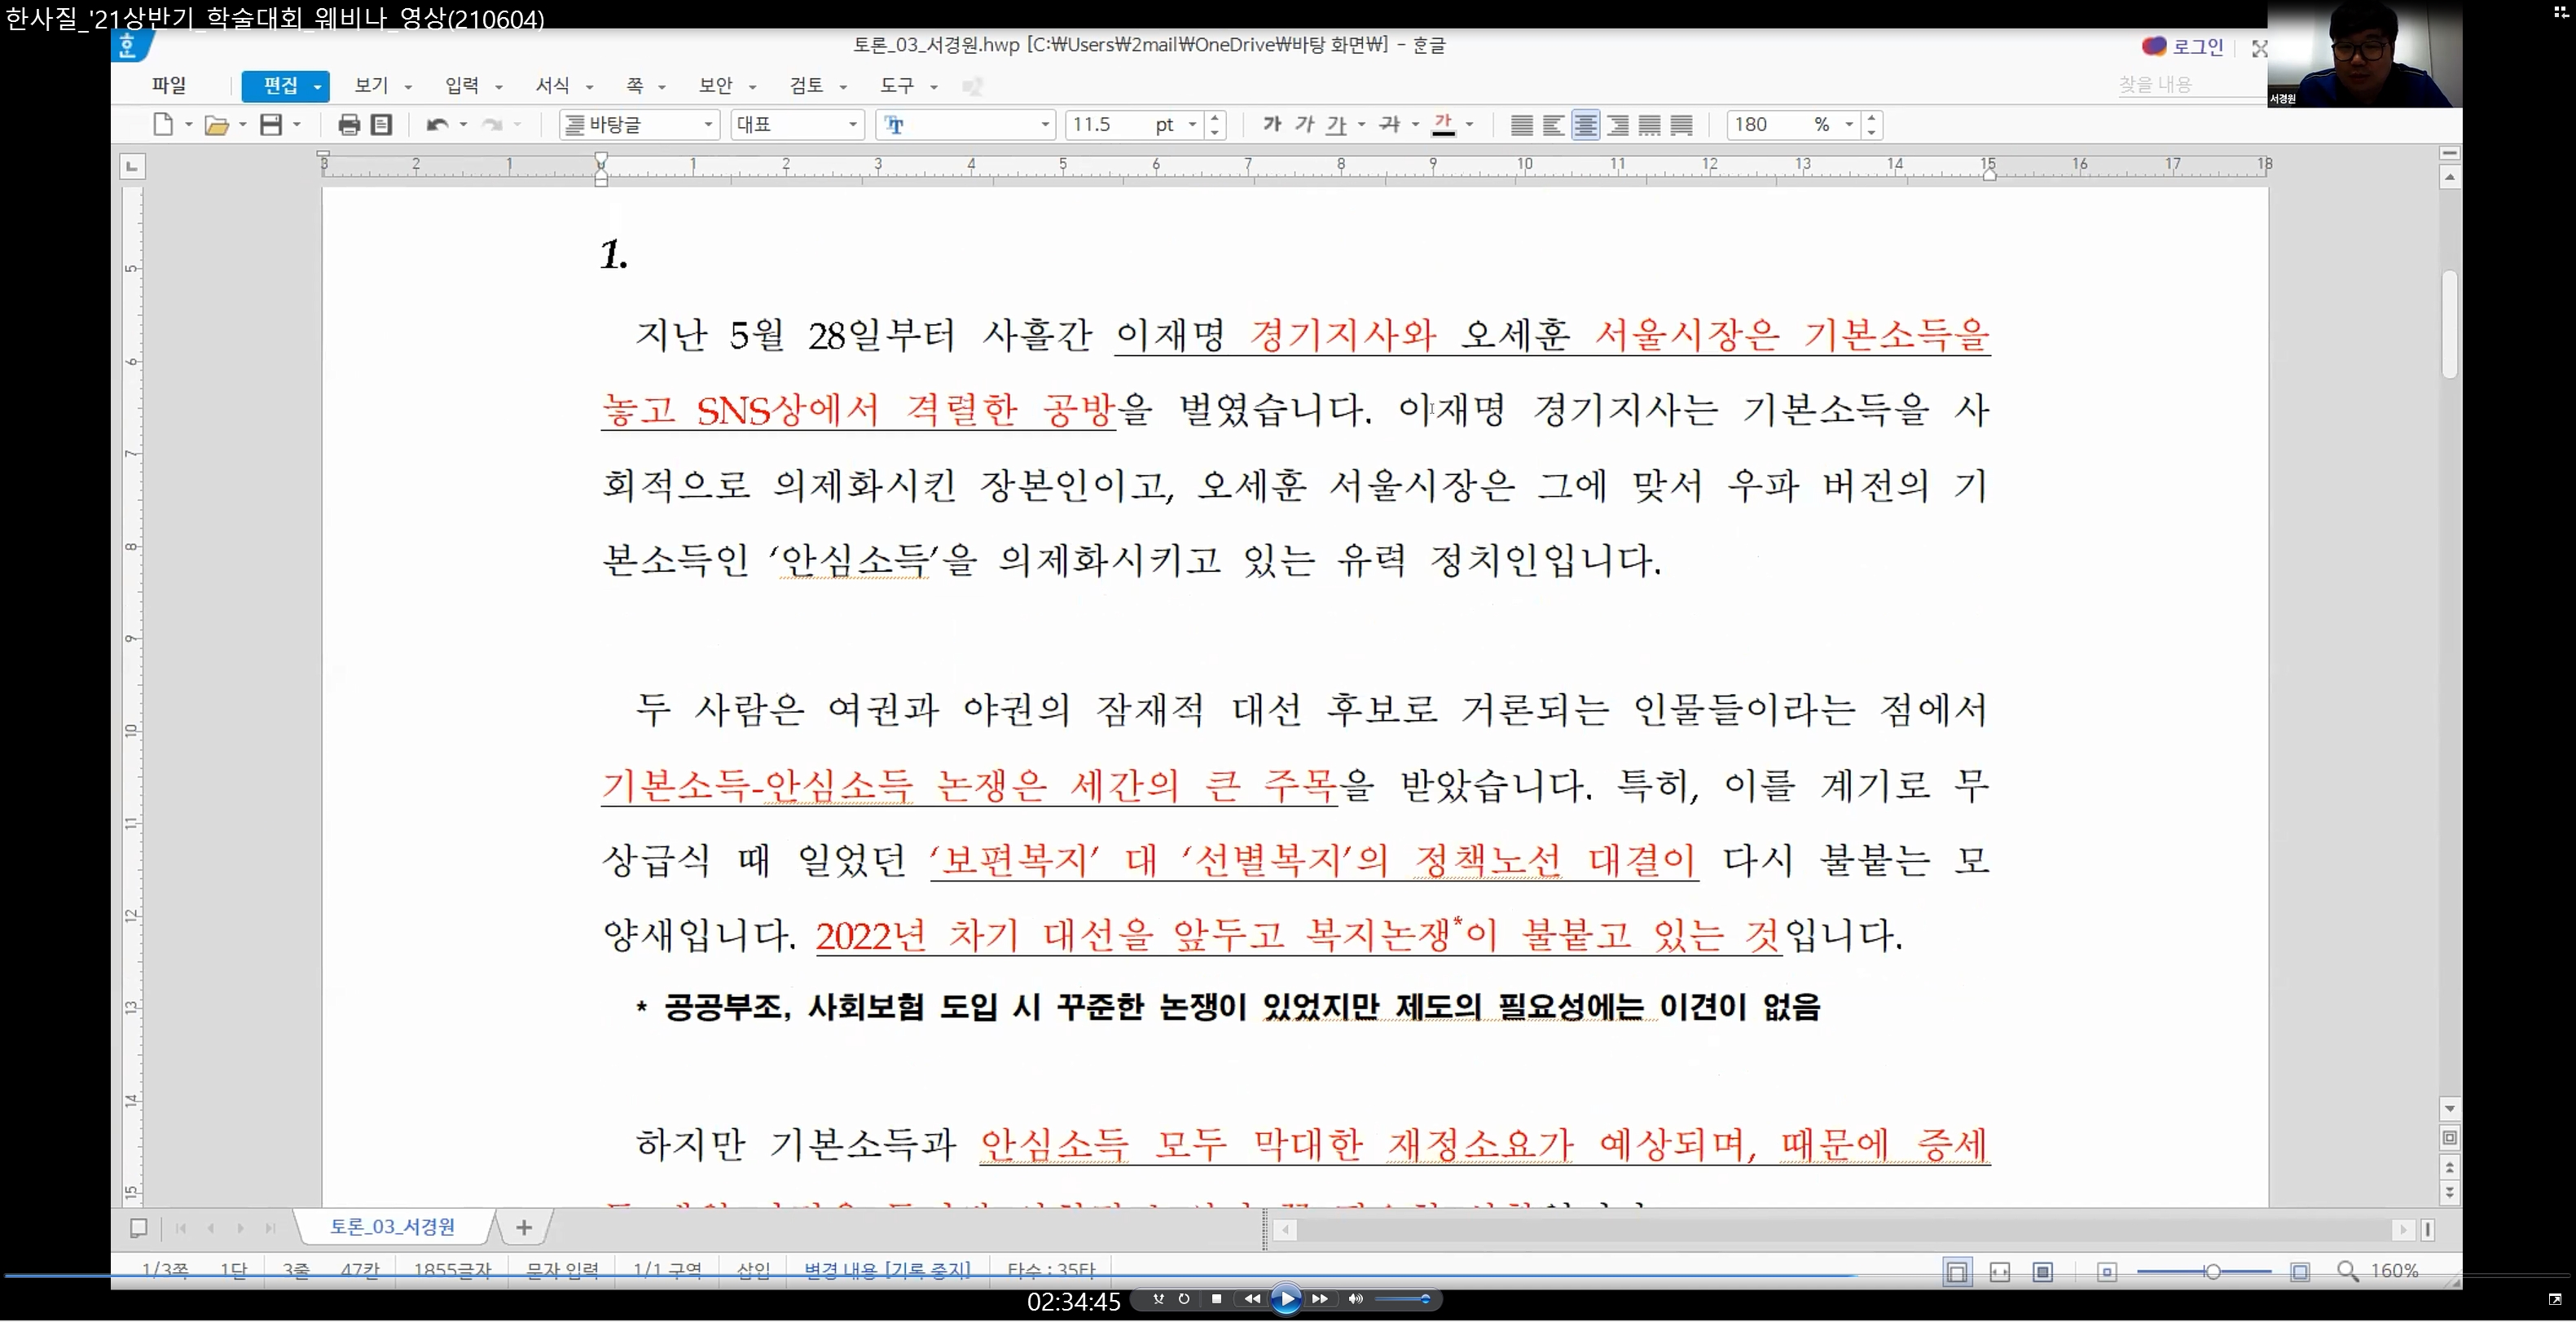This screenshot has height=1322, width=2576.
Task: Toggle underline 가 formatting
Action: click(1336, 125)
